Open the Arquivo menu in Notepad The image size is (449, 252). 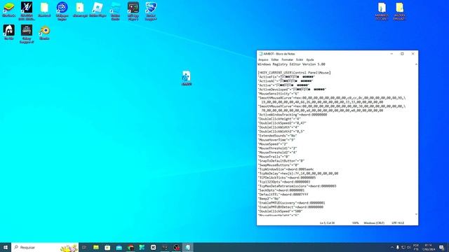click(263, 59)
